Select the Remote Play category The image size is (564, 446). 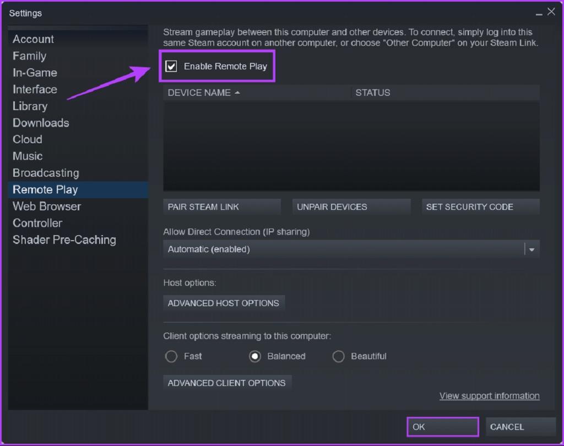pos(78,189)
